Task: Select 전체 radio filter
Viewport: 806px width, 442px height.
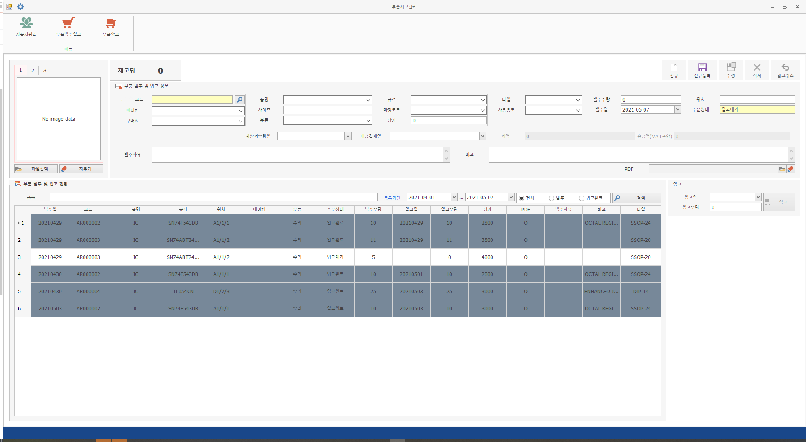Action: coord(522,198)
